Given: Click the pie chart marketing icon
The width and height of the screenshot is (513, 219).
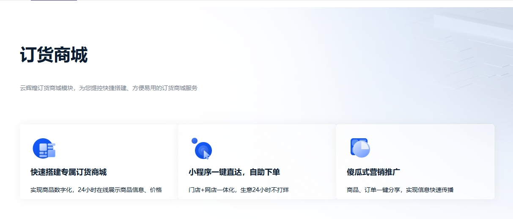Looking at the screenshot, I should click(x=360, y=148).
